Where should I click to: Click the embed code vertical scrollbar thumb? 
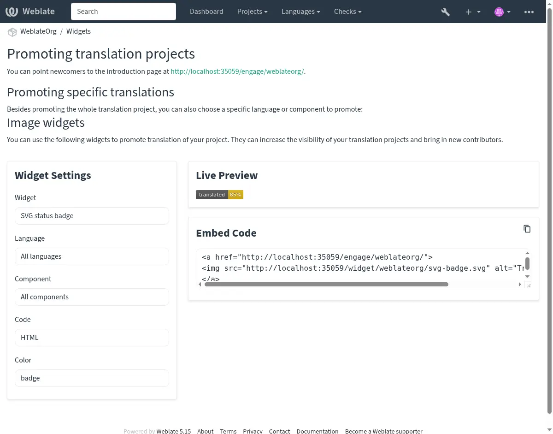pyautogui.click(x=528, y=264)
